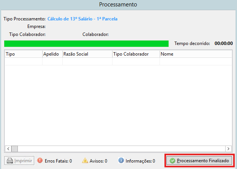Image resolution: width=237 pixels, height=169 pixels.
Task: Click the yellow Avisos warning icon
Action: point(85,160)
